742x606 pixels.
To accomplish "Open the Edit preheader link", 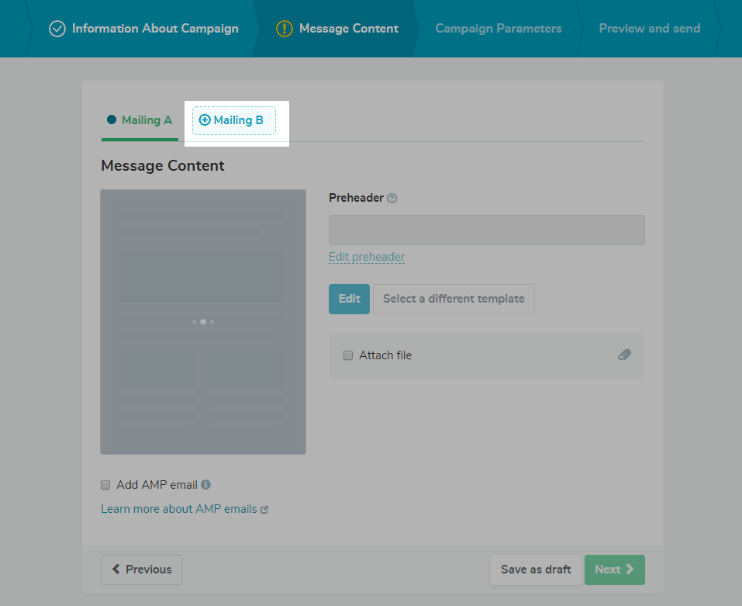I will (367, 257).
